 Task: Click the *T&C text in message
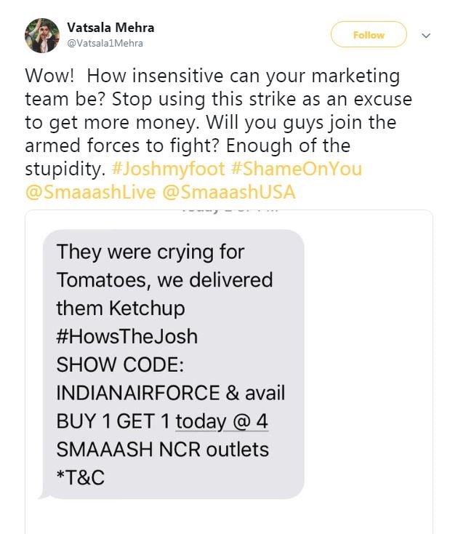81,477
